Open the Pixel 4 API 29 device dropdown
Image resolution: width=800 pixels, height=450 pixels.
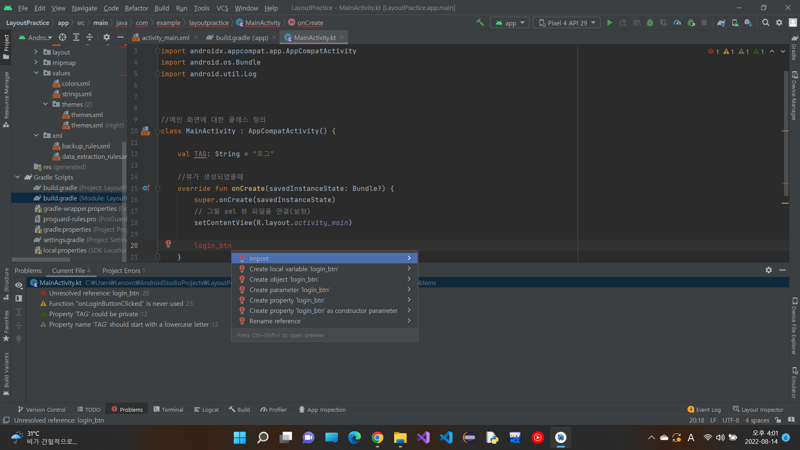567,23
